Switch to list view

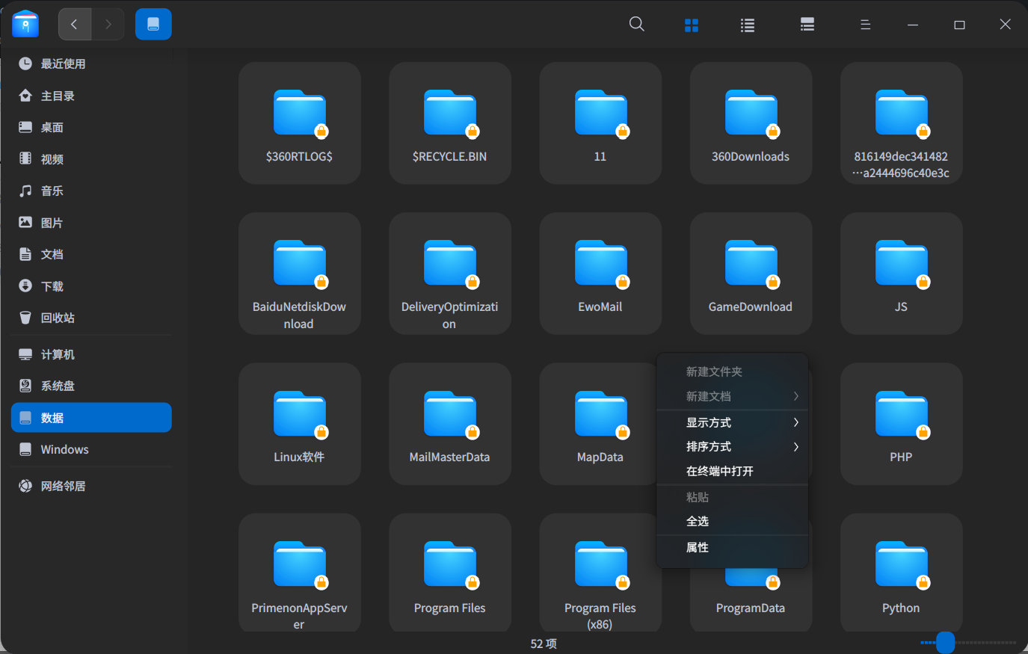coord(748,25)
